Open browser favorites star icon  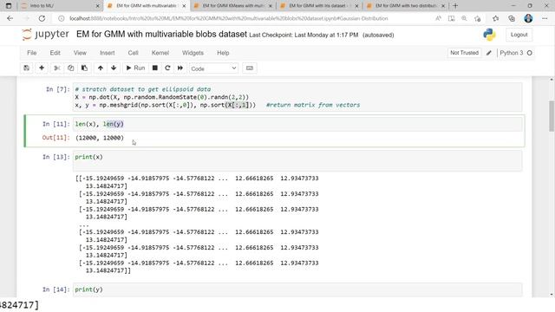(x=495, y=18)
